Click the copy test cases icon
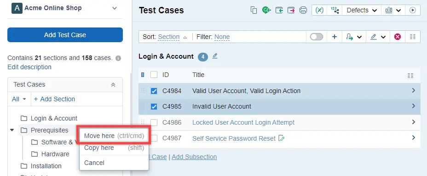The height and width of the screenshot is (176, 427). (x=254, y=10)
